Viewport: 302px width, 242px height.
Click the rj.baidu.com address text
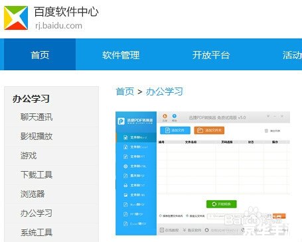point(58,26)
